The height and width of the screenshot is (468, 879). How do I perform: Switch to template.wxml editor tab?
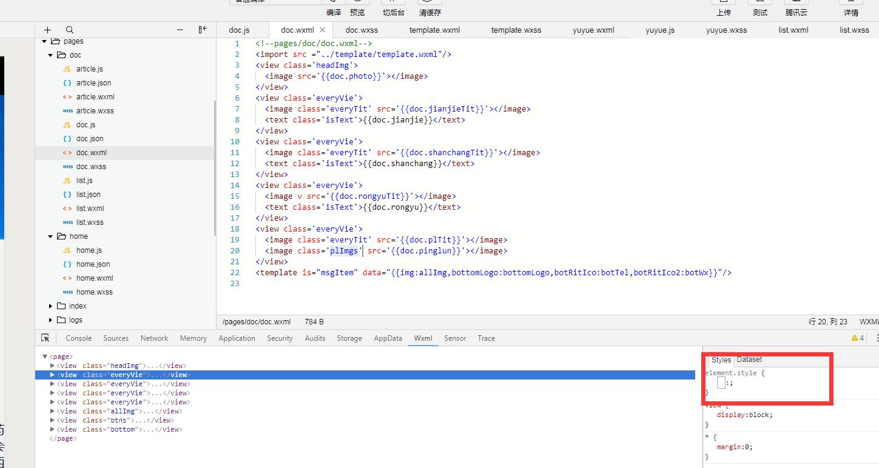(x=434, y=30)
